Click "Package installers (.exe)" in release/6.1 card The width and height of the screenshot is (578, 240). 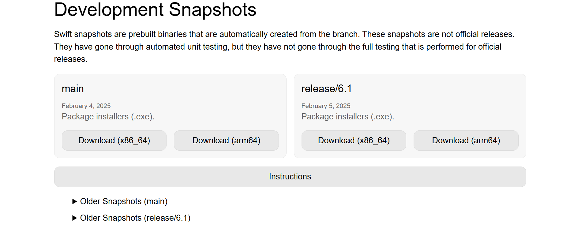(x=348, y=117)
